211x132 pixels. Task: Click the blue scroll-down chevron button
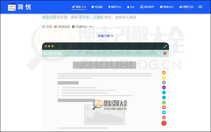[164, 97]
